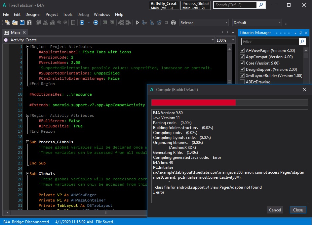Screen dimensions: 312x225
Task: Click the Close button in Compile dialog
Action: [x=298, y=210]
